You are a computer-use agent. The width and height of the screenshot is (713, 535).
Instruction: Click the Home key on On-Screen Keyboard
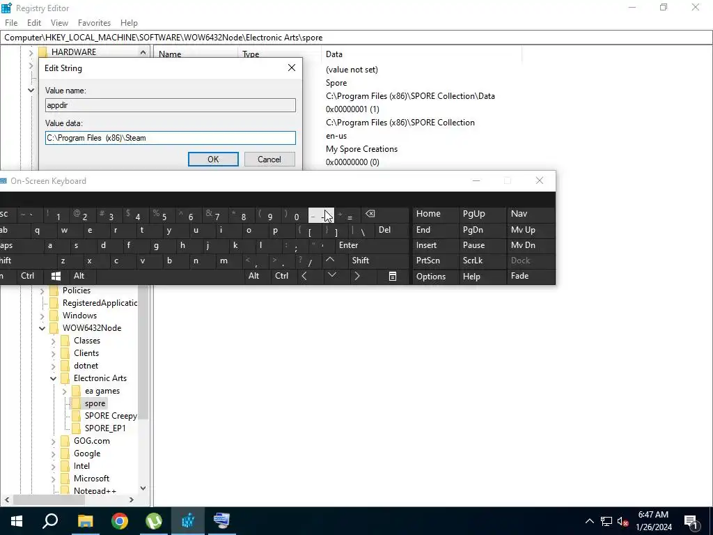(428, 213)
